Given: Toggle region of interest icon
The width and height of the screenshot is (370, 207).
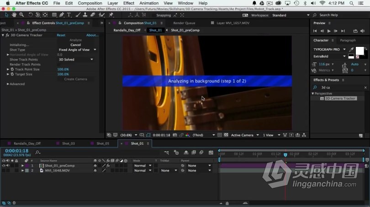Looking at the screenshot, I should (219, 135).
